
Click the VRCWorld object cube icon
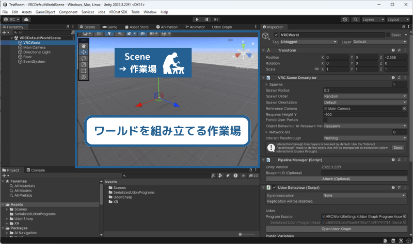tap(265, 36)
